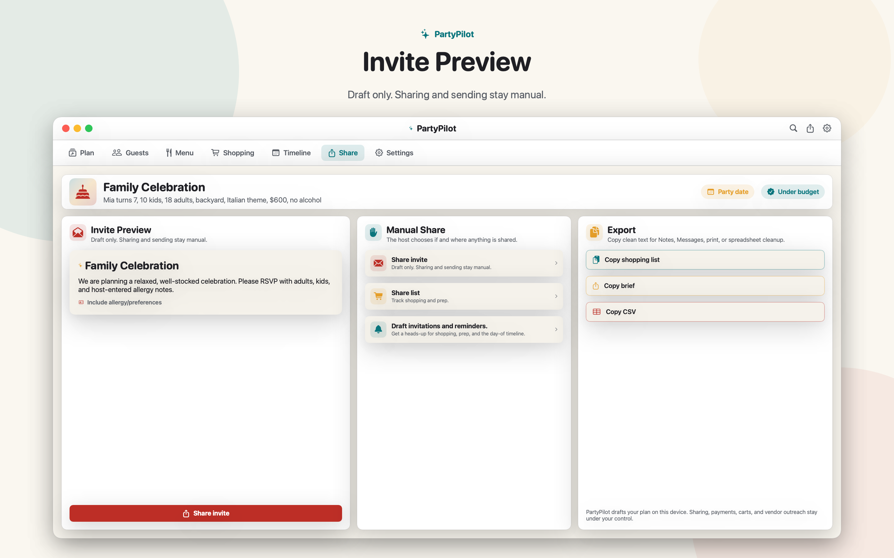Click the card icon beside Include allergy/preferences
This screenshot has height=558, width=894.
coord(81,302)
